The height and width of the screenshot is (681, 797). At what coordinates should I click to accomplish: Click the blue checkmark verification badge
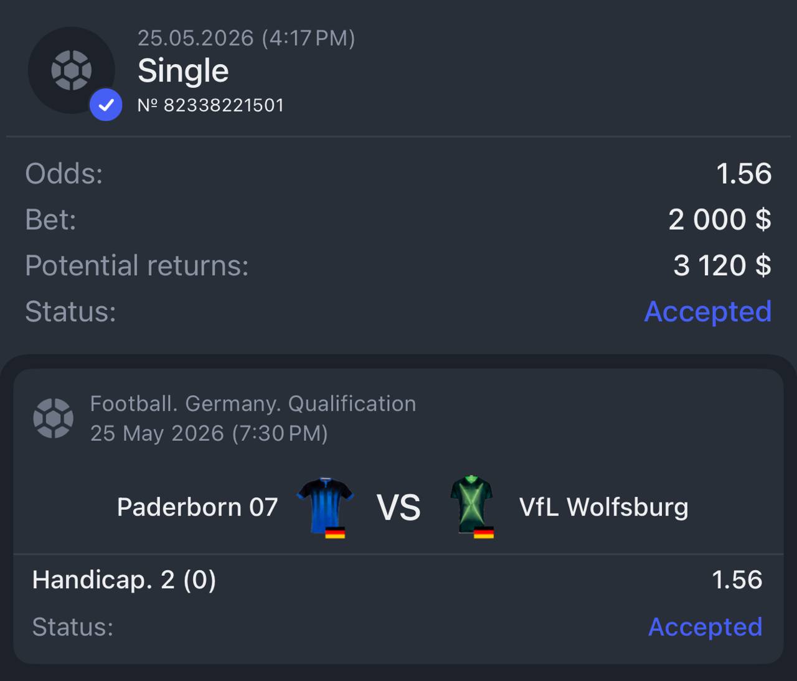click(x=106, y=105)
